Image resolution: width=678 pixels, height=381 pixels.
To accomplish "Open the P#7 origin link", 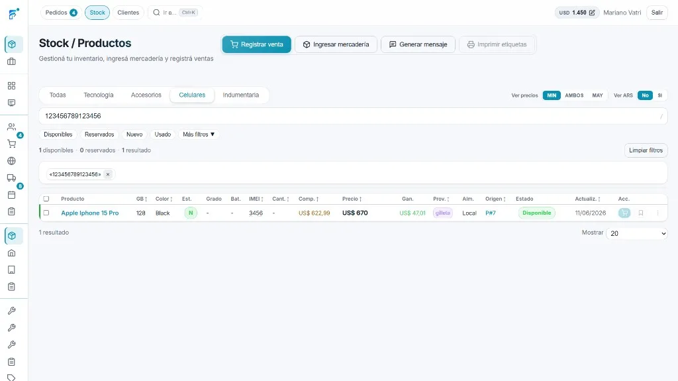I will point(491,213).
